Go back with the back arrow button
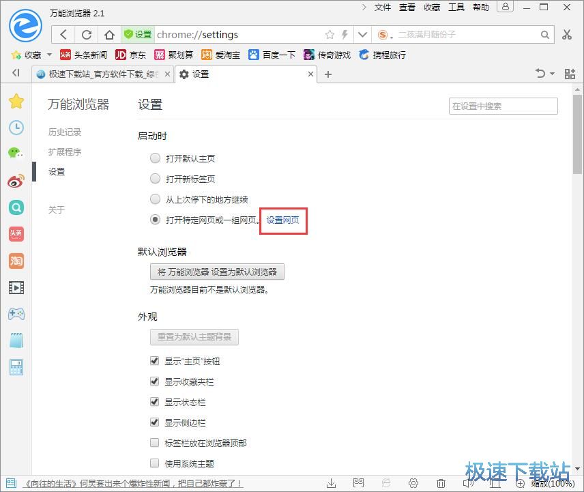 point(63,35)
